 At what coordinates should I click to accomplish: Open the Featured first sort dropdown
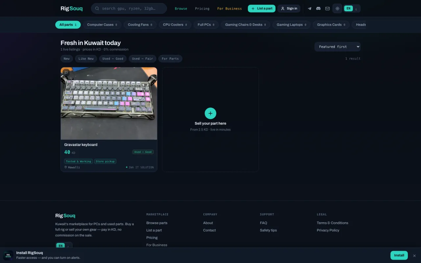[337, 47]
